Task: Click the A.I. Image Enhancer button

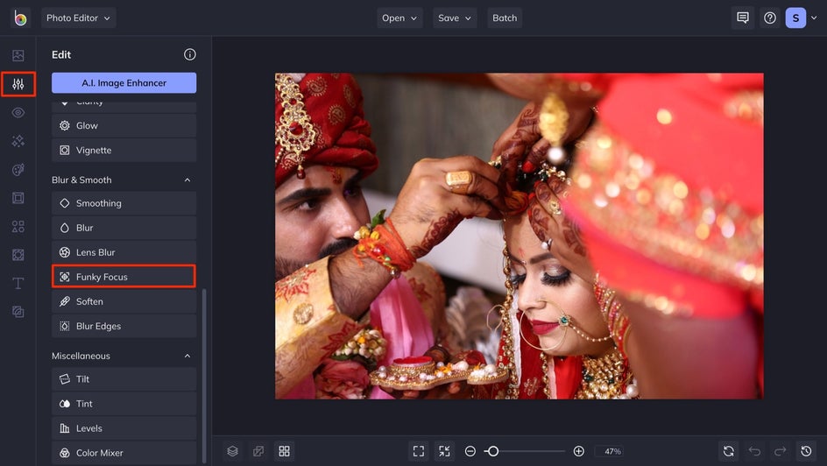Action: click(x=124, y=83)
